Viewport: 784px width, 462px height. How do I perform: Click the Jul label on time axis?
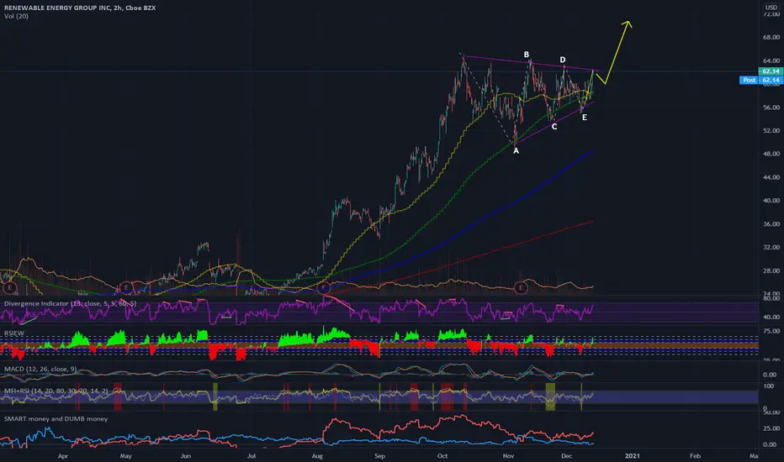click(x=251, y=456)
